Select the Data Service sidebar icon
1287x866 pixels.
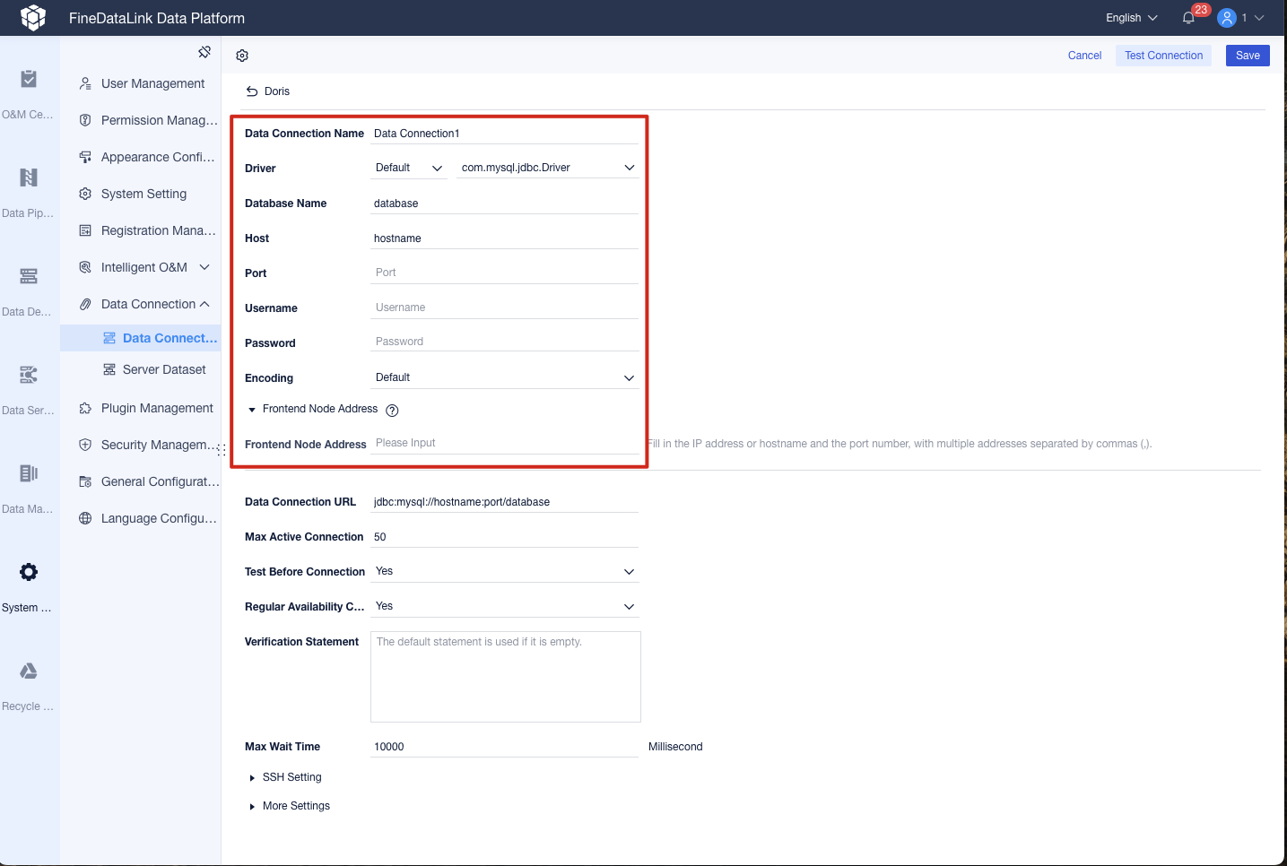tap(28, 385)
